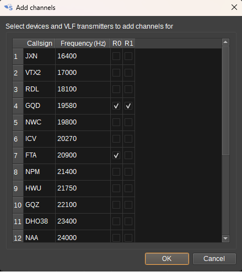Select the R1 column header
This screenshot has height=272, width=242.
point(129,43)
